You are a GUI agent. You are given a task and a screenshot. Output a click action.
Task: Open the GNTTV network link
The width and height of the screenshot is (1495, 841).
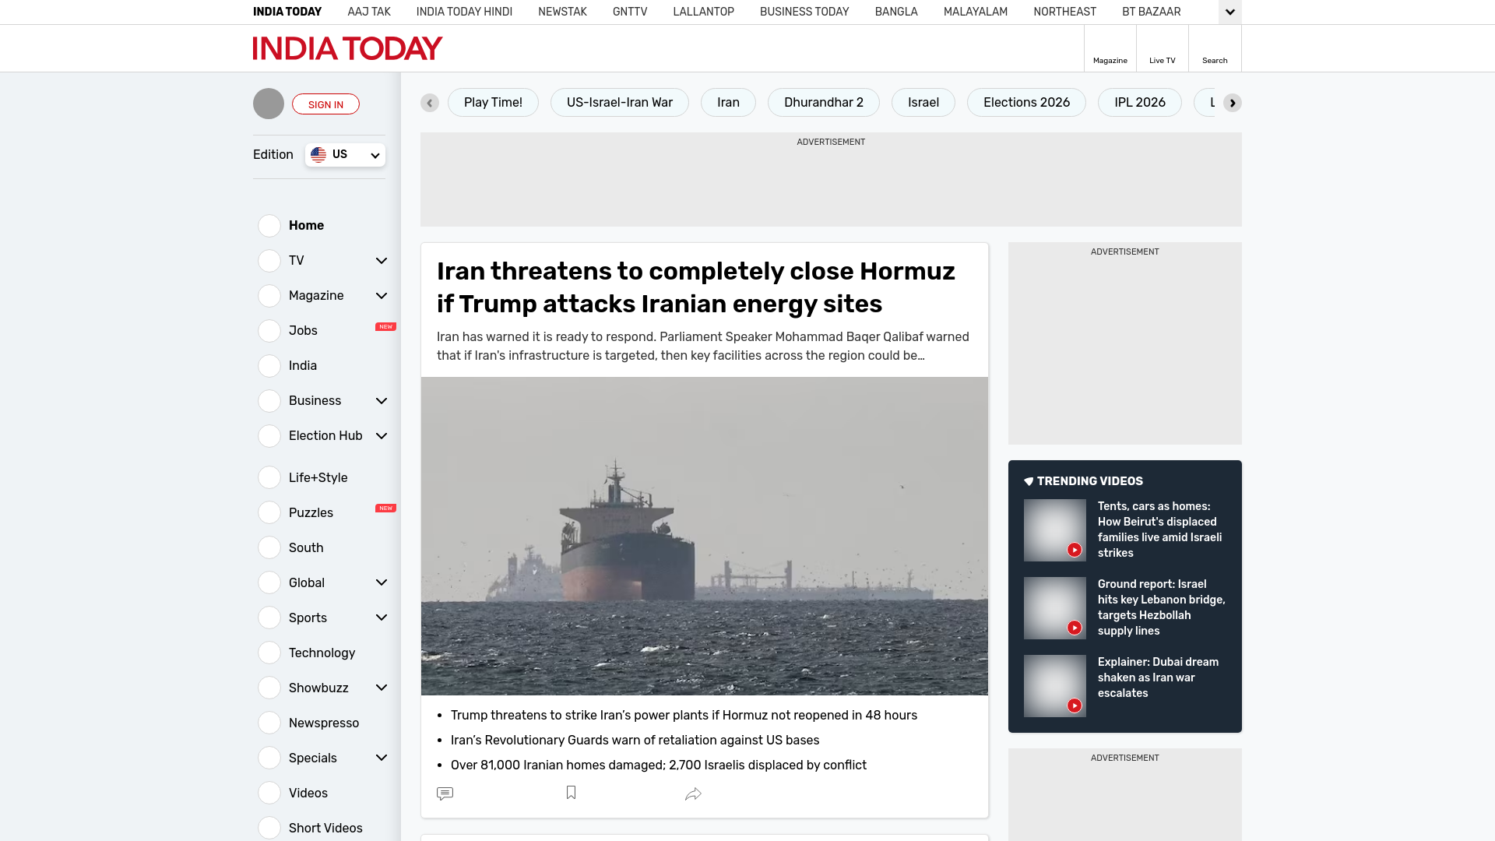(630, 12)
